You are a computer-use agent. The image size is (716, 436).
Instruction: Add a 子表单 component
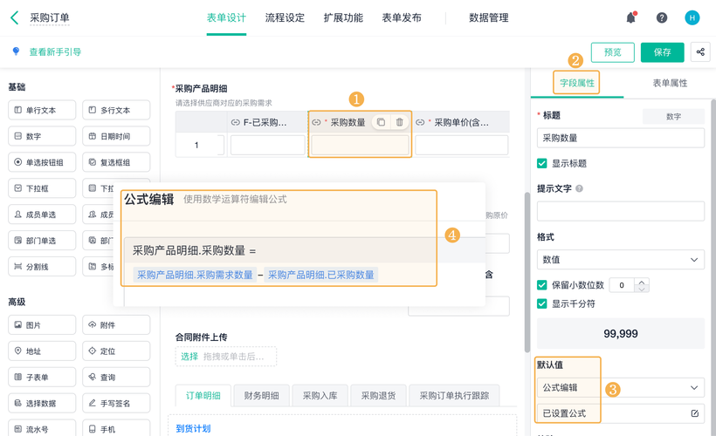pos(42,377)
